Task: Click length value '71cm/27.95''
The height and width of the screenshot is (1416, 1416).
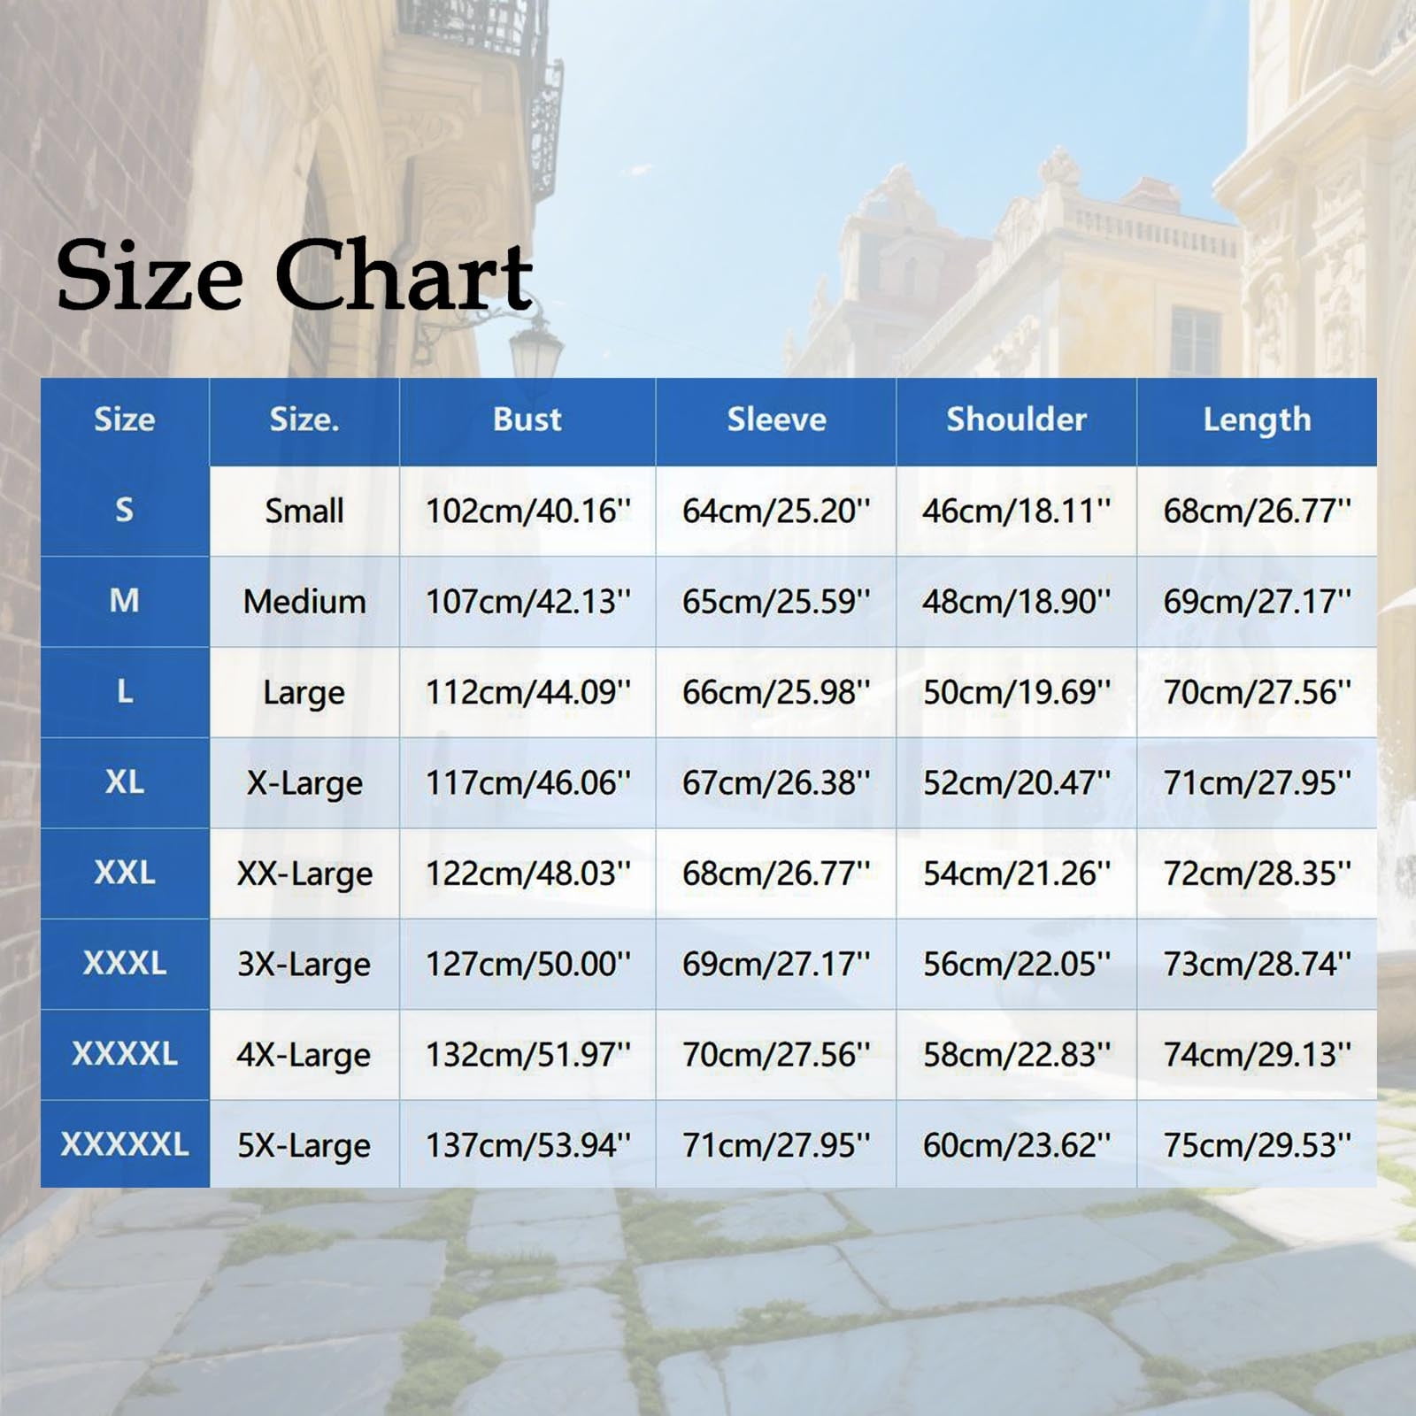Action: 1258,783
